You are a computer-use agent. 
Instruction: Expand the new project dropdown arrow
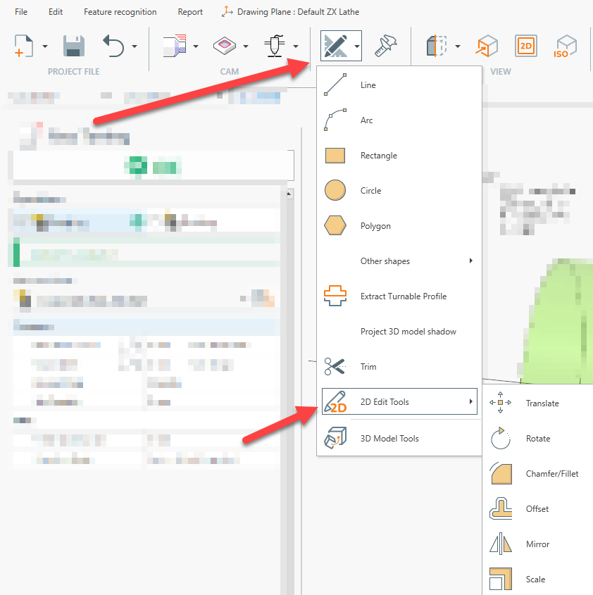(45, 47)
